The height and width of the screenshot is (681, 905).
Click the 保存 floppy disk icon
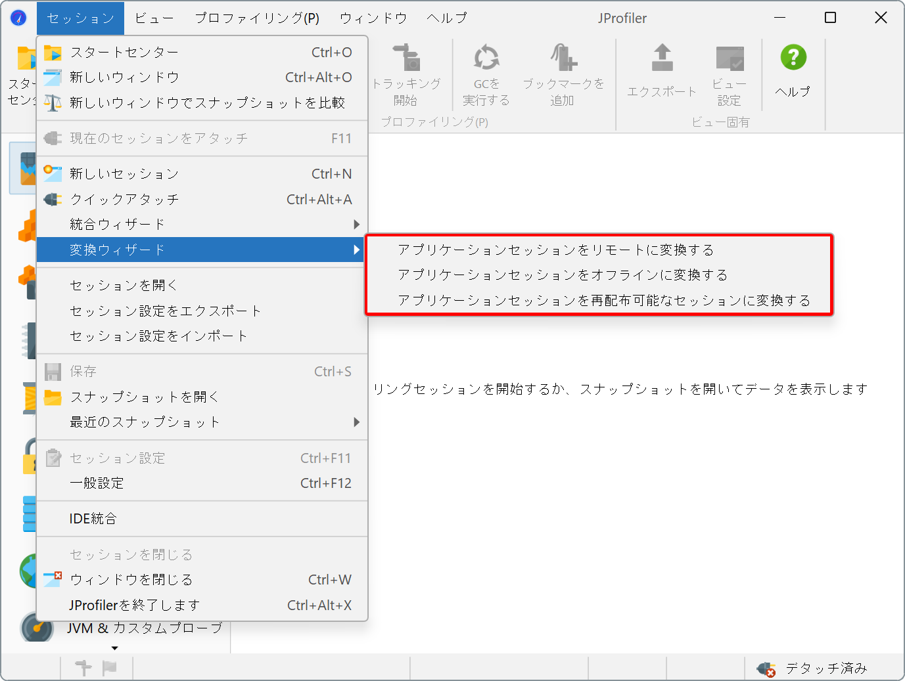click(53, 372)
